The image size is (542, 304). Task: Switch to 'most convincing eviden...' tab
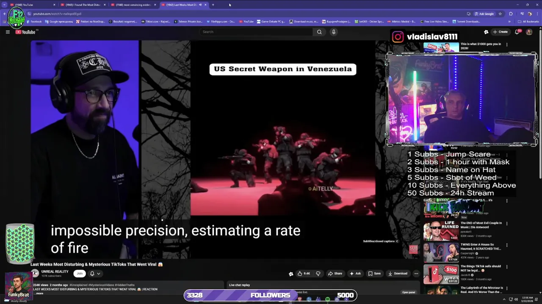point(133,5)
